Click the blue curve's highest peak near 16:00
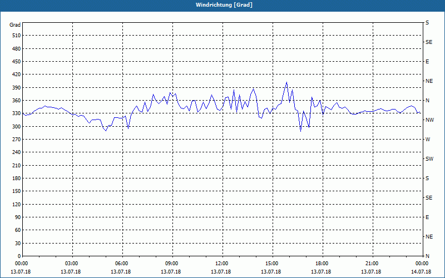445x278 pixels. 286,82
